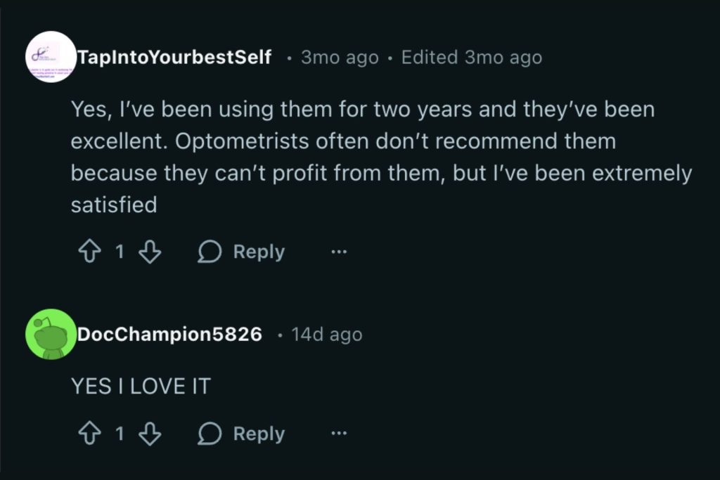Click the 14d ago timestamp
The height and width of the screenshot is (480, 720).
[326, 334]
